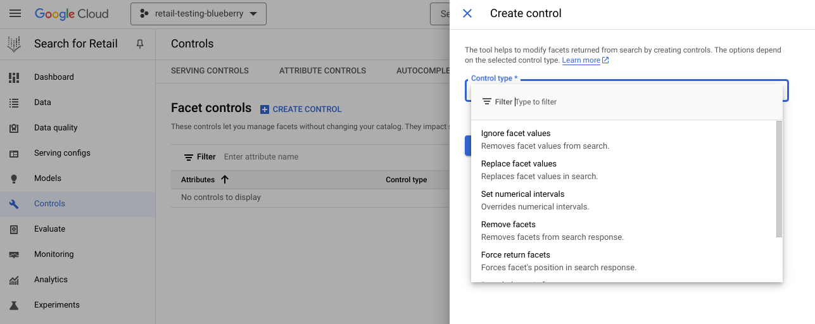Focus the Type to filter field
This screenshot has height=324, width=815.
pyautogui.click(x=633, y=102)
